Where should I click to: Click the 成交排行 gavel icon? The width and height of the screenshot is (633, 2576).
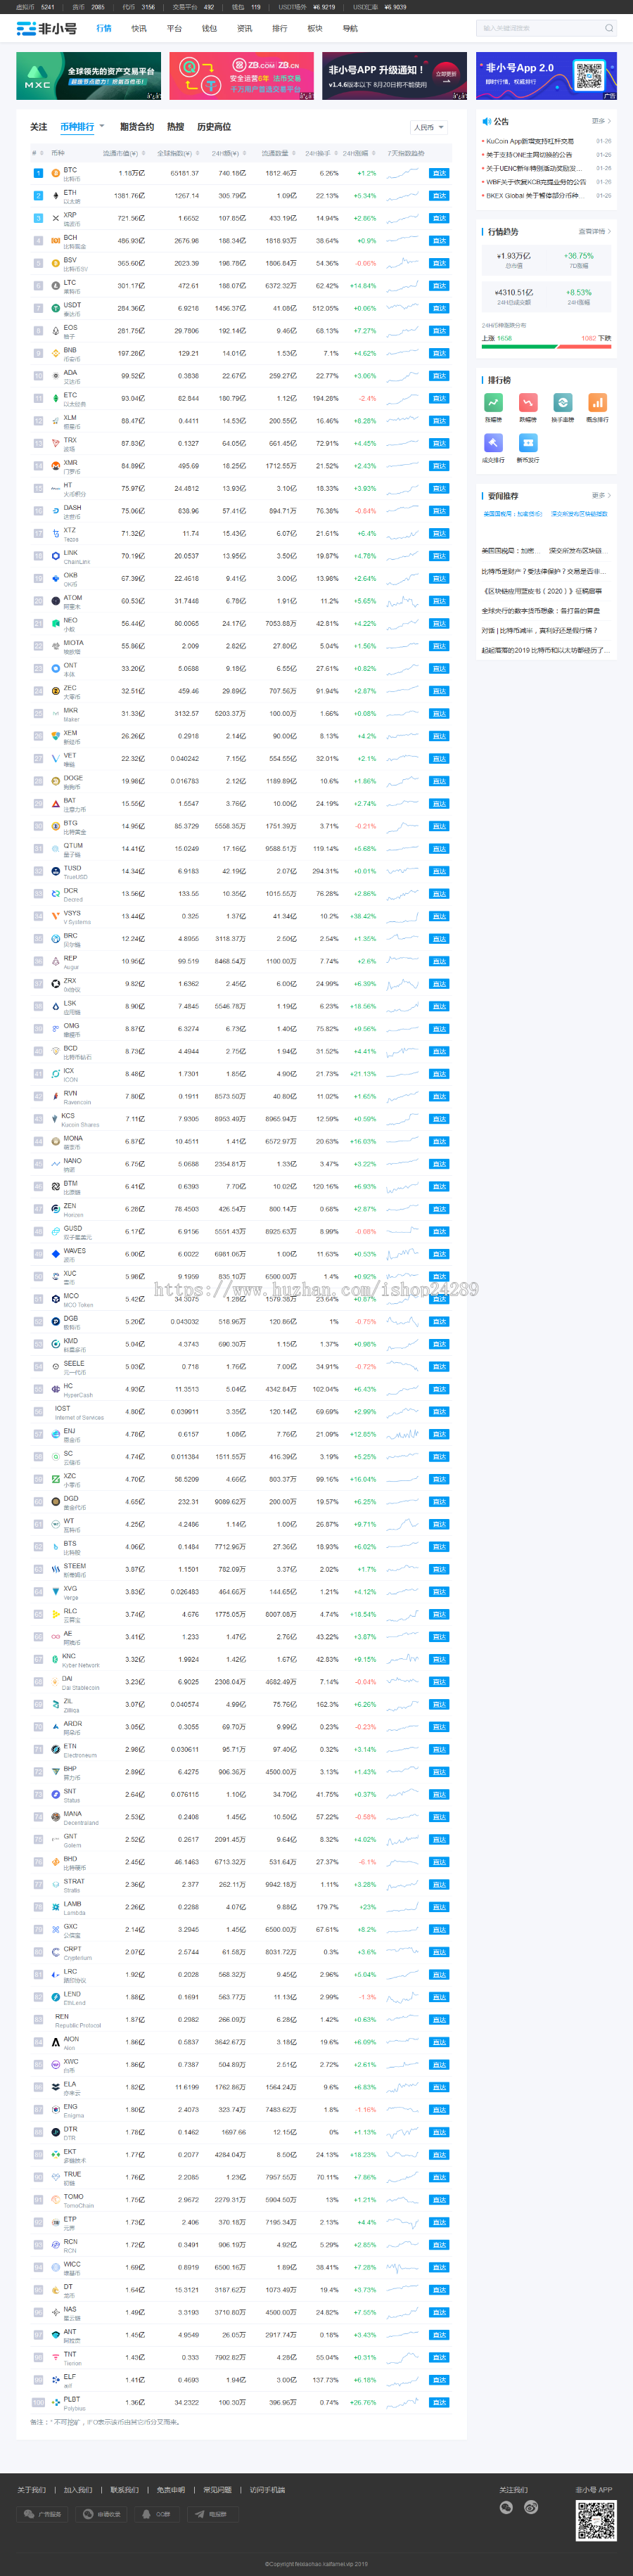point(493,443)
